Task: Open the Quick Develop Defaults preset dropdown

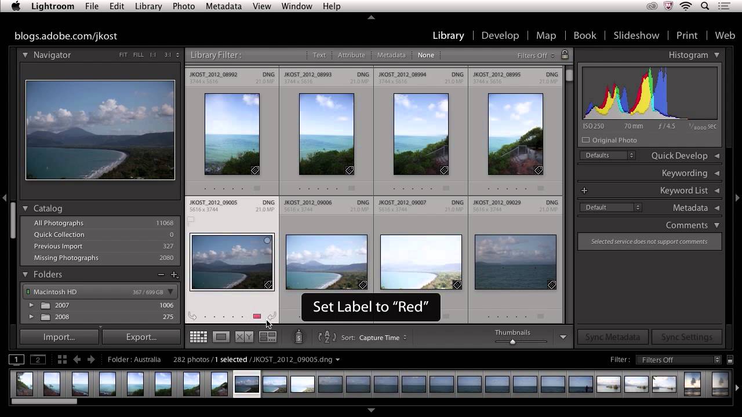Action: tap(607, 155)
